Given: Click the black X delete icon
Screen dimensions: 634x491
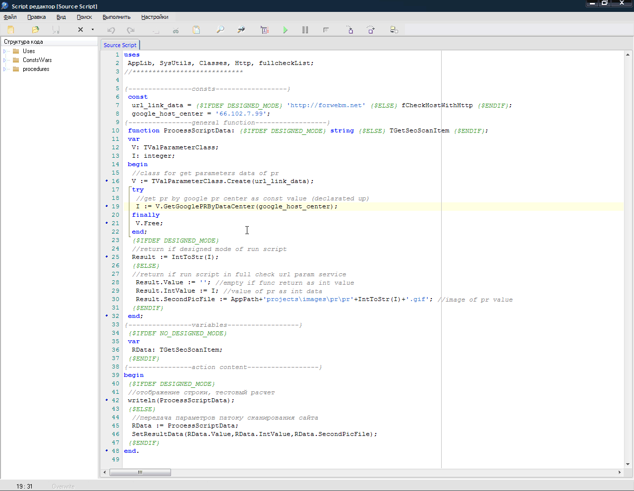Looking at the screenshot, I should click(x=80, y=30).
